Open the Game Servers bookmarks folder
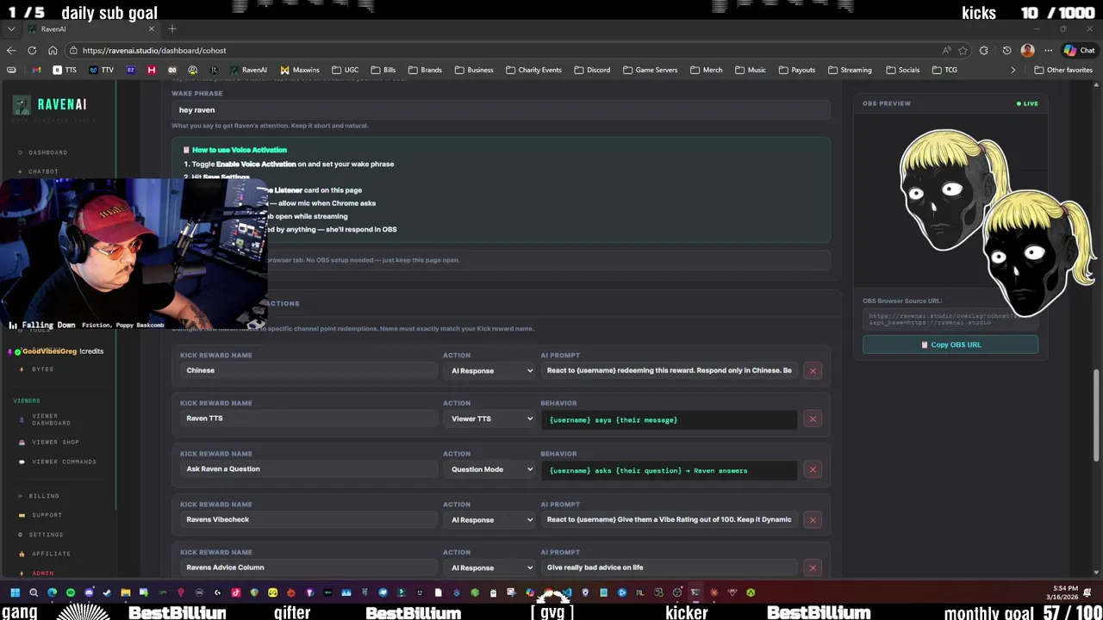Image resolution: width=1103 pixels, height=620 pixels. [650, 70]
